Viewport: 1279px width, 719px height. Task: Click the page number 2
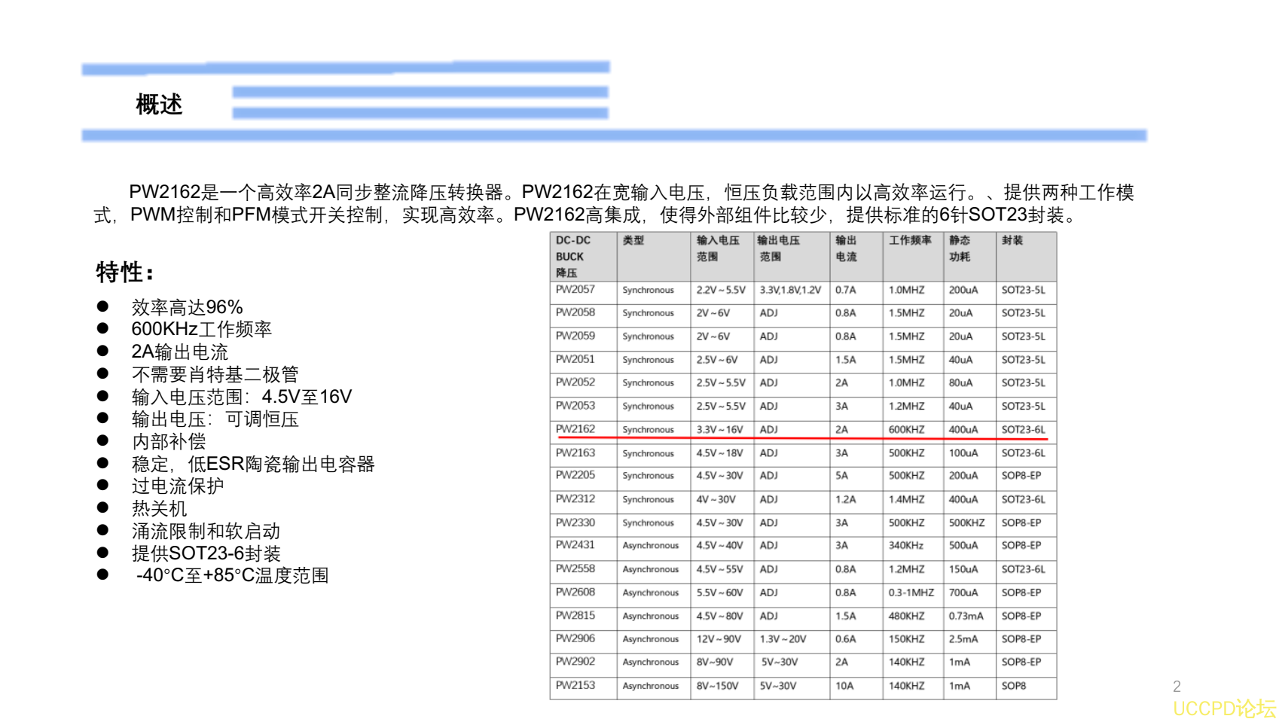[x=1178, y=685]
